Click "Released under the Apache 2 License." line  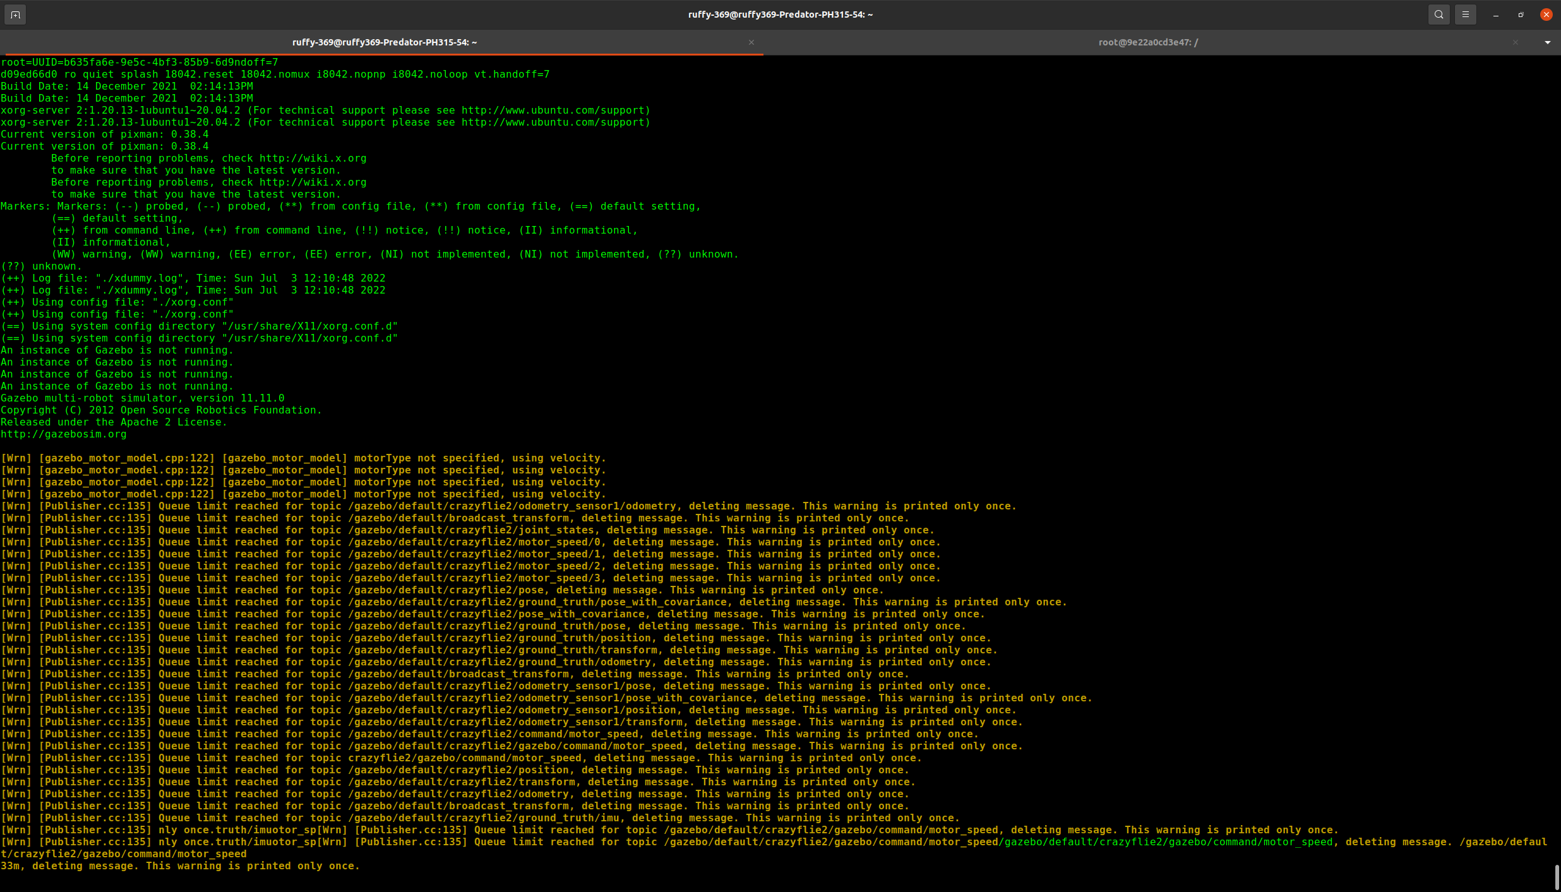click(x=114, y=422)
